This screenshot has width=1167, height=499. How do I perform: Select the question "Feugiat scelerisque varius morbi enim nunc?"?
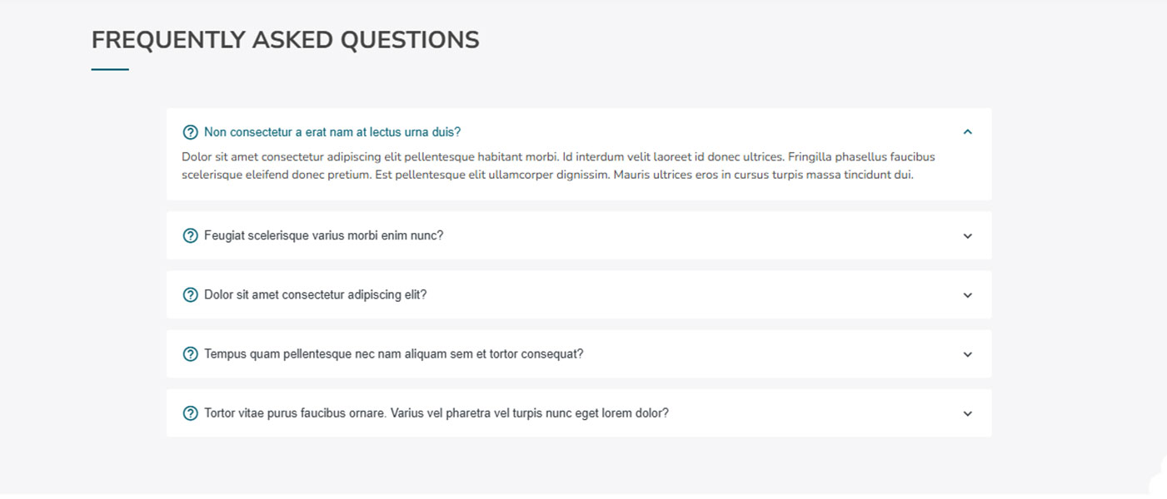click(x=323, y=235)
